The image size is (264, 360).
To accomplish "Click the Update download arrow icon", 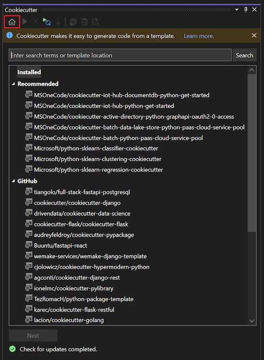I will tap(58, 22).
